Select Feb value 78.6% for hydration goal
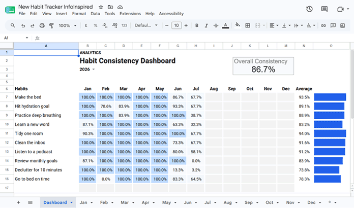Viewport: 354px width, 208px height. pyautogui.click(x=106, y=106)
